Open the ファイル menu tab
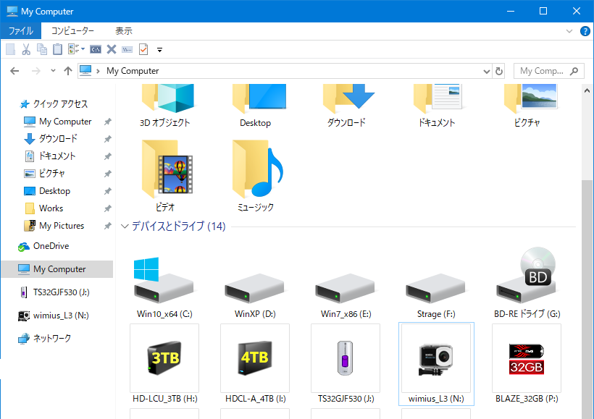Screen dimensions: 594x419 click(21, 31)
